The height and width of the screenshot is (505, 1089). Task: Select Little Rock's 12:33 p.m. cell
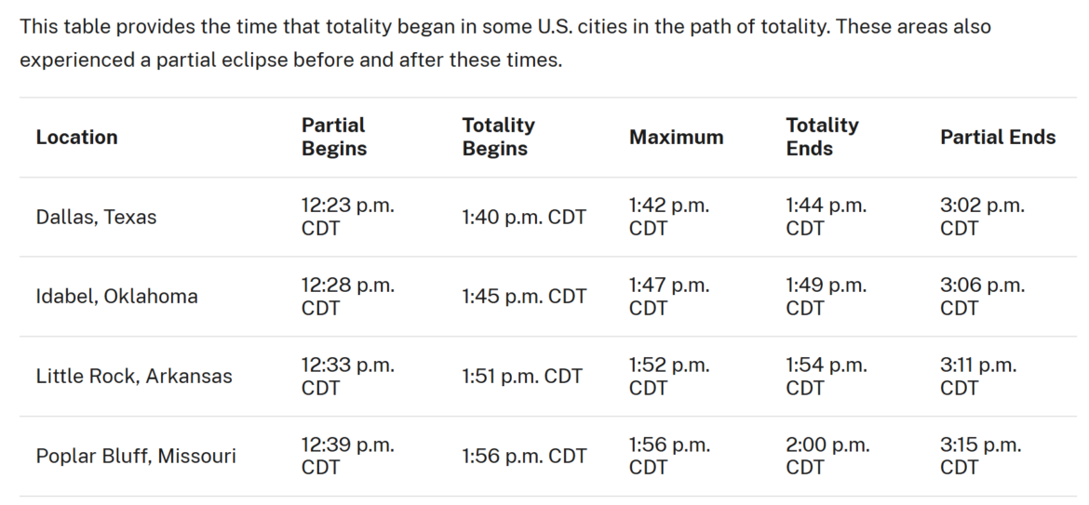tap(347, 377)
